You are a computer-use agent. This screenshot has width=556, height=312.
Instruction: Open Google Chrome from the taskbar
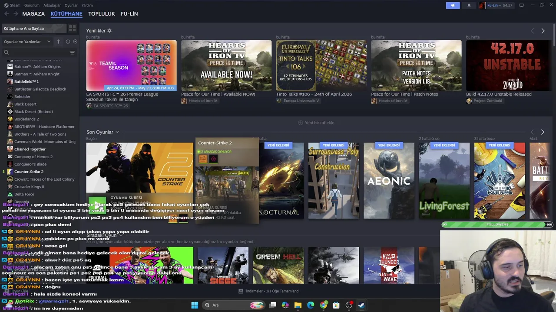pyautogui.click(x=324, y=305)
